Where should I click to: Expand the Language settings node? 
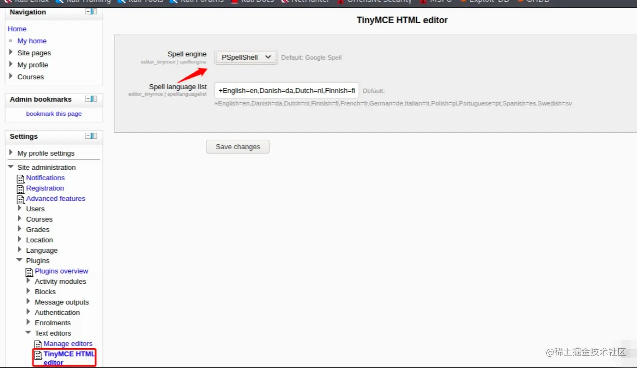click(x=20, y=250)
